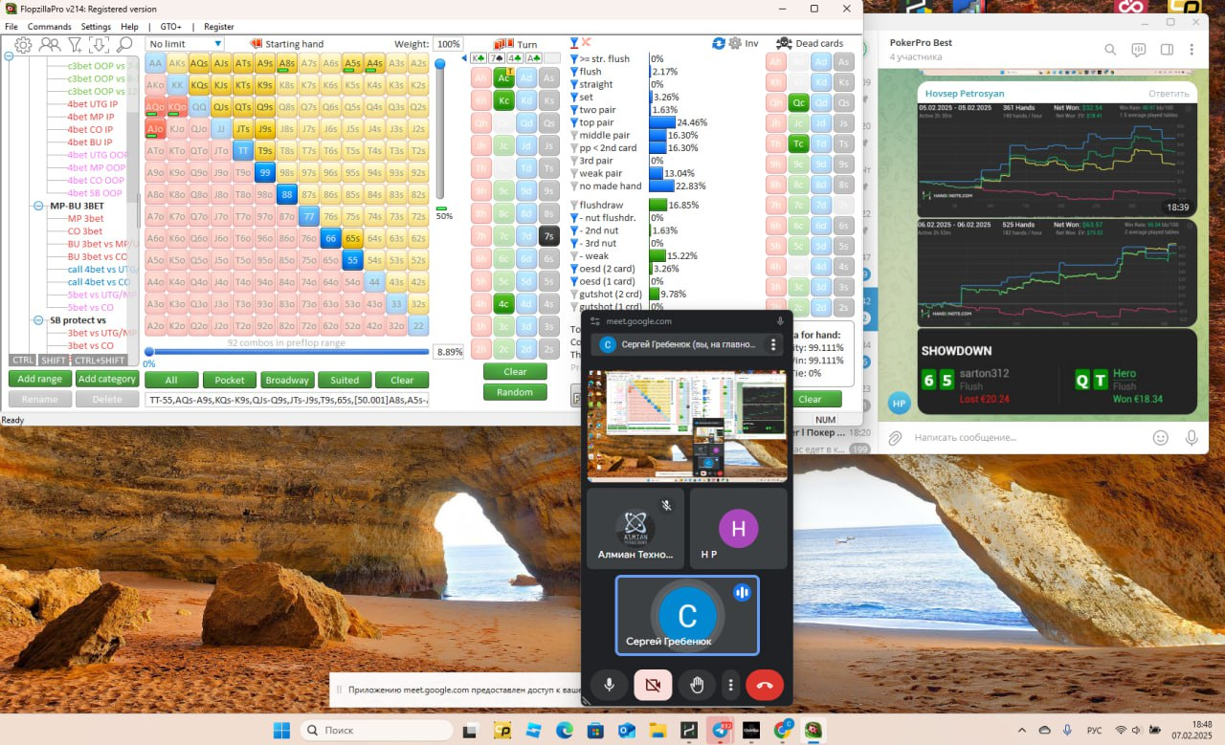This screenshot has width=1225, height=745.
Task: Click the Add category button
Action: pos(107,380)
